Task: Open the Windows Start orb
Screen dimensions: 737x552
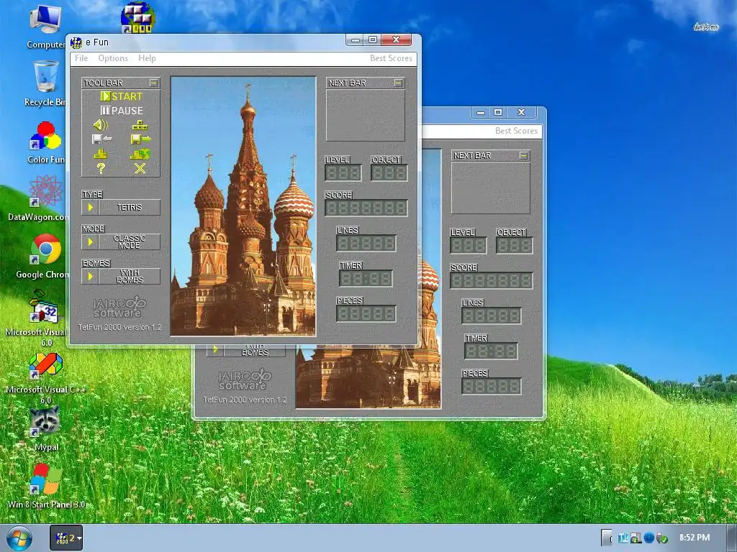Action: 19,538
